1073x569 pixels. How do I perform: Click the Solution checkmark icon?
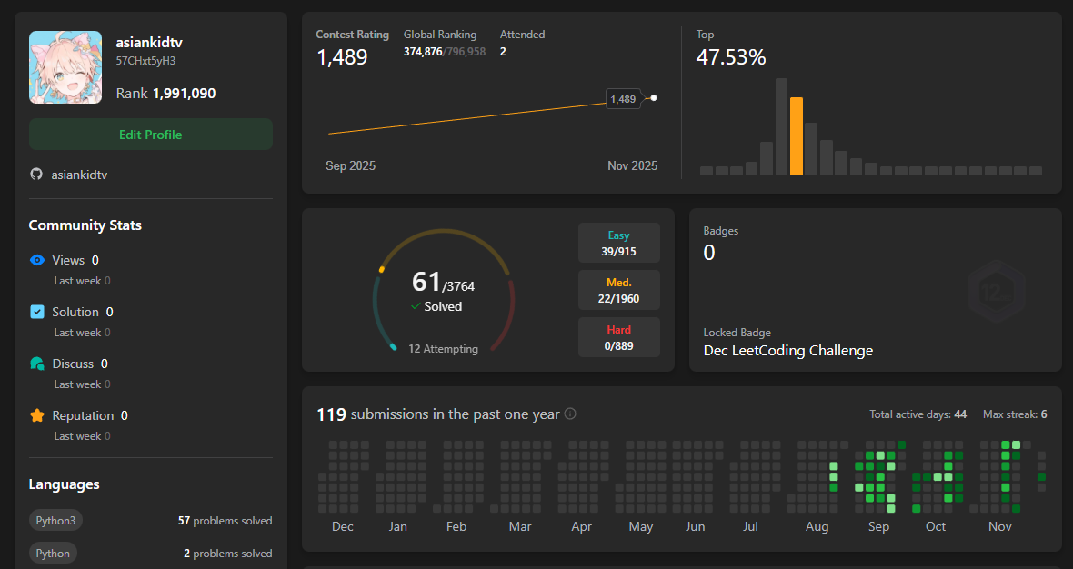coord(37,312)
